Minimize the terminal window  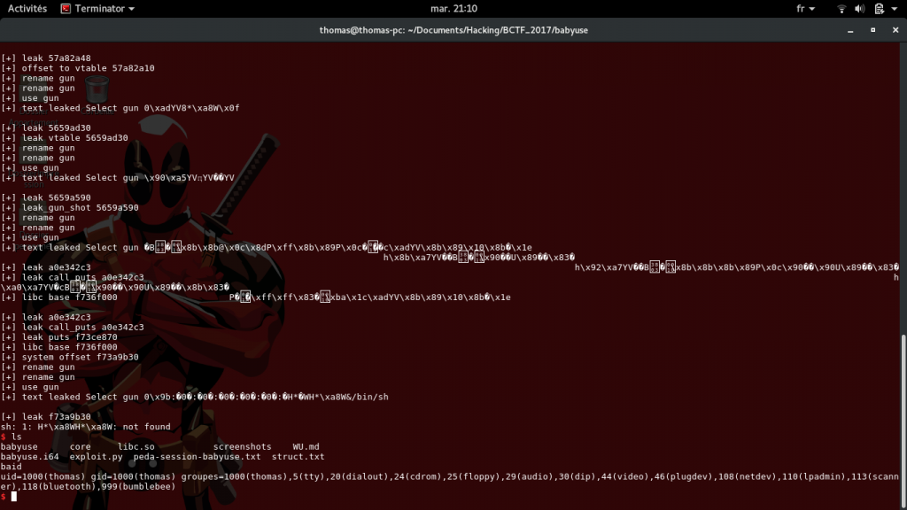click(850, 30)
